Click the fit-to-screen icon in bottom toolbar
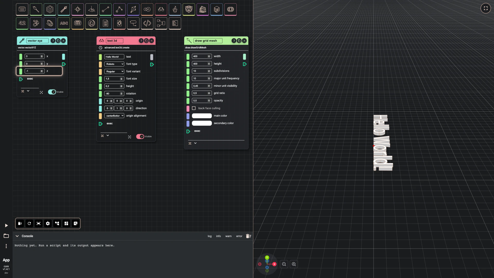Screen dimensions: 494x278 pos(39,223)
